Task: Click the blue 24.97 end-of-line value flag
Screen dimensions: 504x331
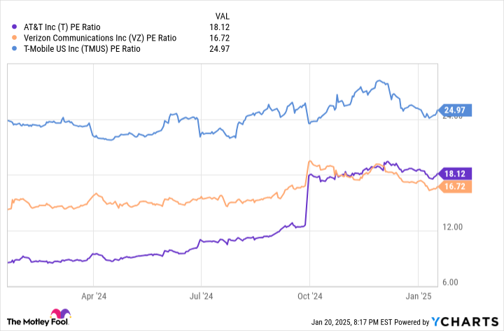Action: [x=454, y=110]
